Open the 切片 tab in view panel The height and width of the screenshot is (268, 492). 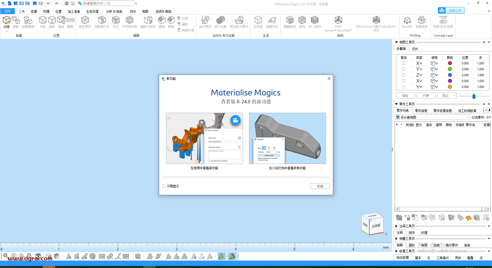pyautogui.click(x=415, y=49)
